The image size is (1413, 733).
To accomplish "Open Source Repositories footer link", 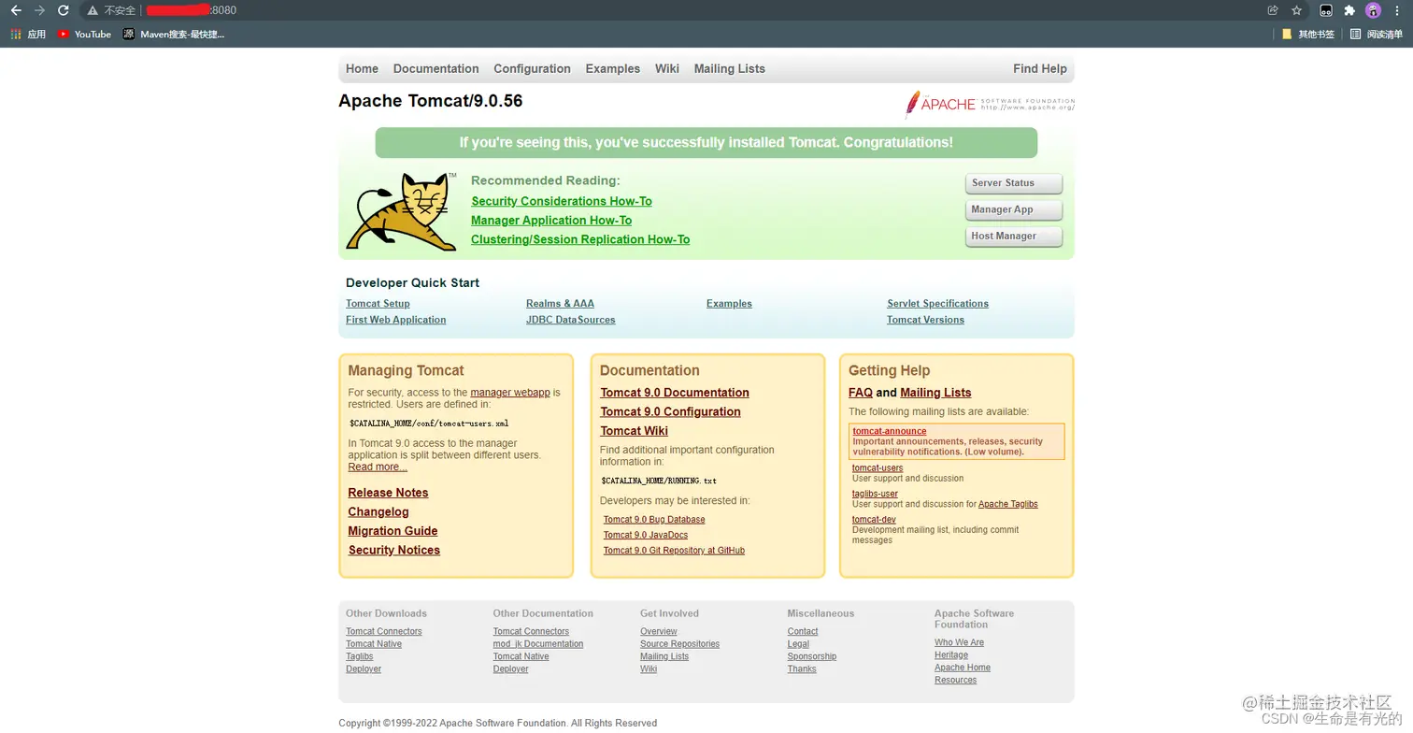I will (x=679, y=644).
